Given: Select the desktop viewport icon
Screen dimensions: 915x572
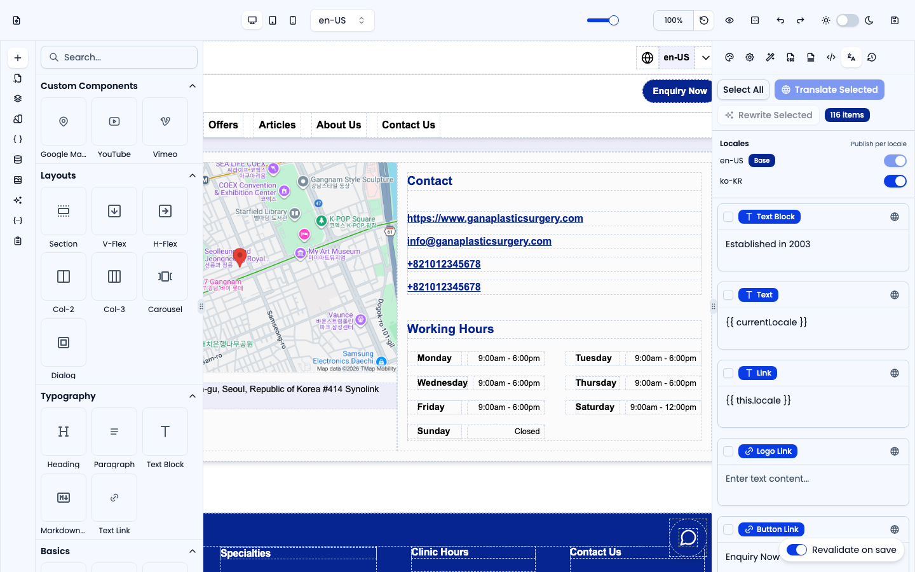Looking at the screenshot, I should 252,20.
